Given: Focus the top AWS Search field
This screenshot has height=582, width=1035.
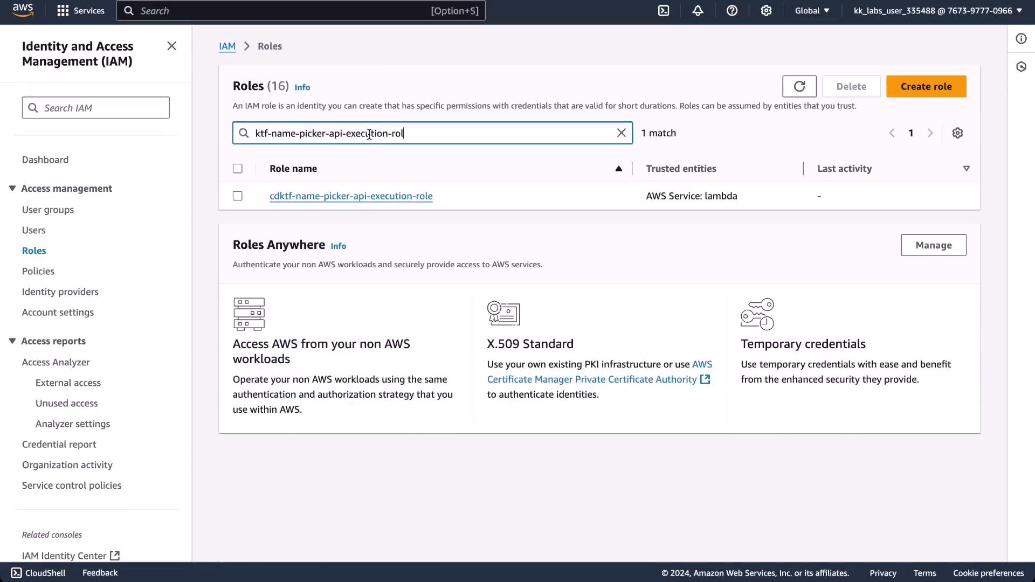Looking at the screenshot, I should coord(301,11).
